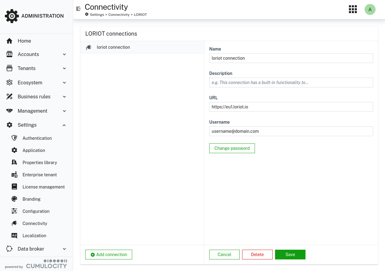385x271 pixels.
Task: Click the Connectivity plug icon in sidebar
Action: (x=14, y=223)
